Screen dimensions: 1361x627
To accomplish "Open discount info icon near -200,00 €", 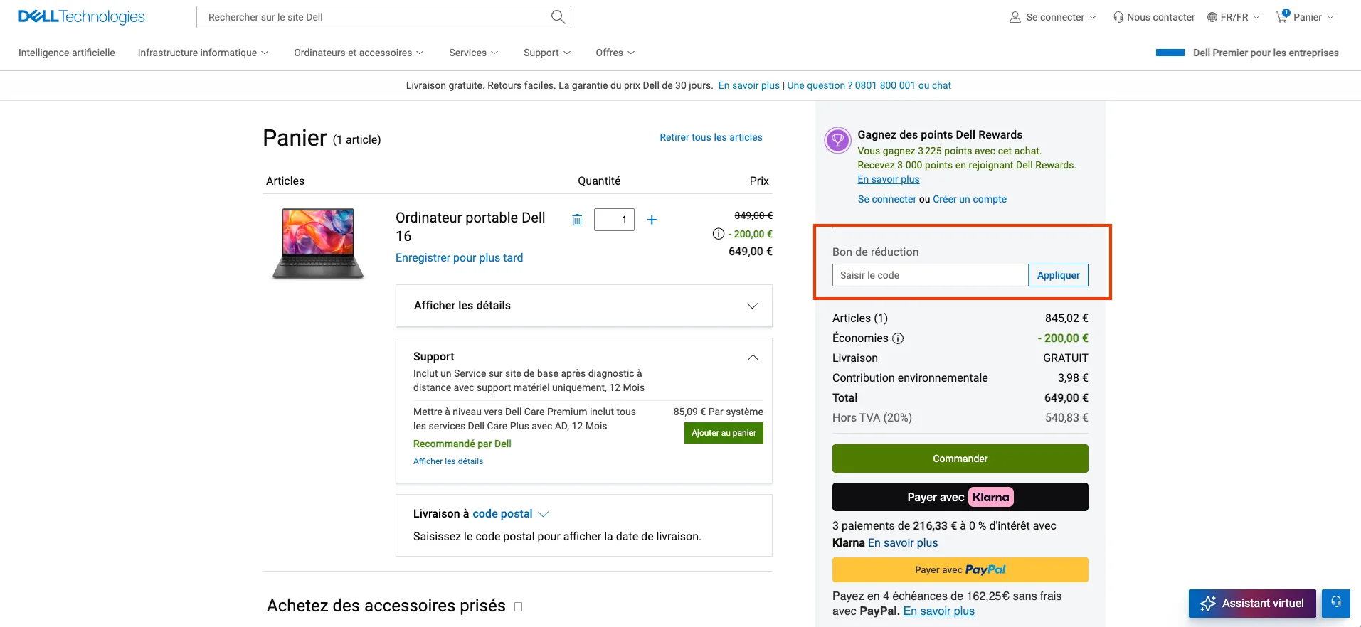I will click(719, 234).
